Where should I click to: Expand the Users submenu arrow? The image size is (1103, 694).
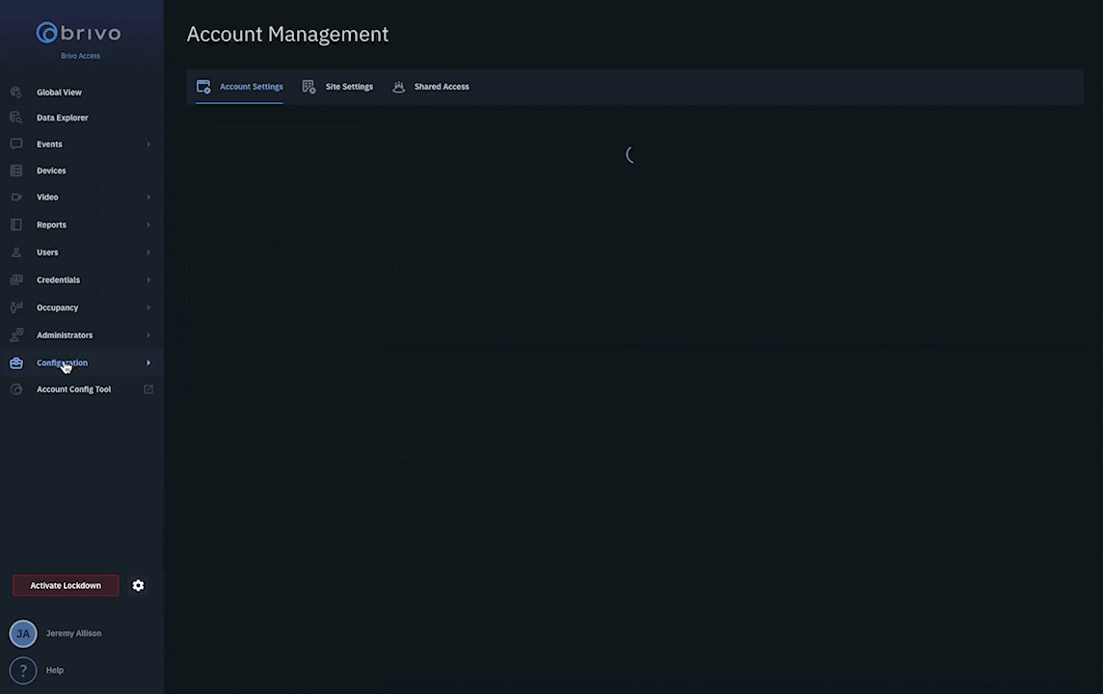point(148,252)
